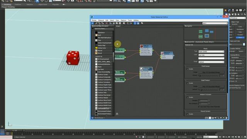Click Lay Out All icon
The image size is (247, 139).
128,23
